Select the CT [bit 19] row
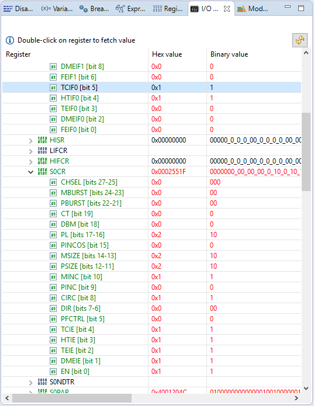This screenshot has height=406, width=314. (152, 214)
